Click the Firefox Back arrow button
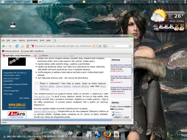 (x=3, y=46)
